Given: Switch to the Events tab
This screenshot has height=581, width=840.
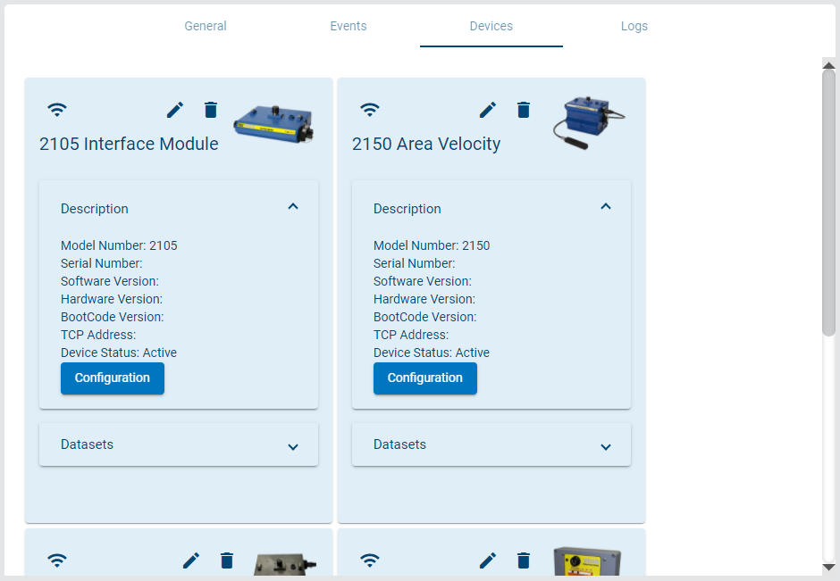Looking at the screenshot, I should click(349, 26).
